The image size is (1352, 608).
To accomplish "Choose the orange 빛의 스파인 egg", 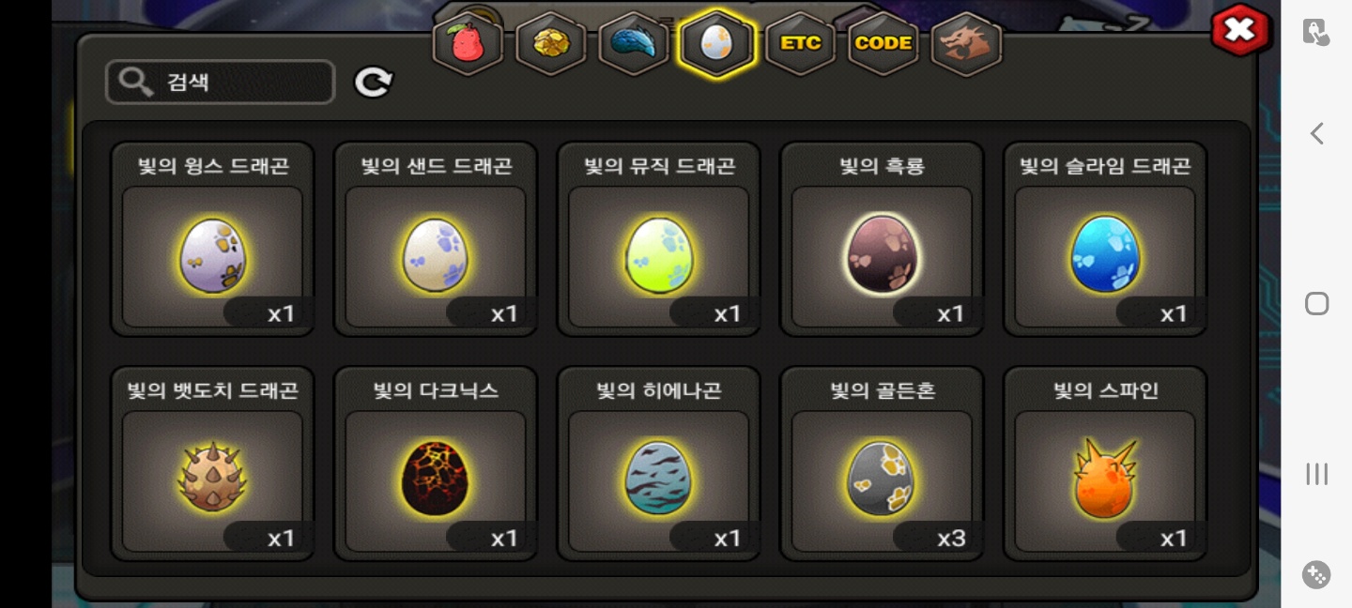I will [1105, 464].
